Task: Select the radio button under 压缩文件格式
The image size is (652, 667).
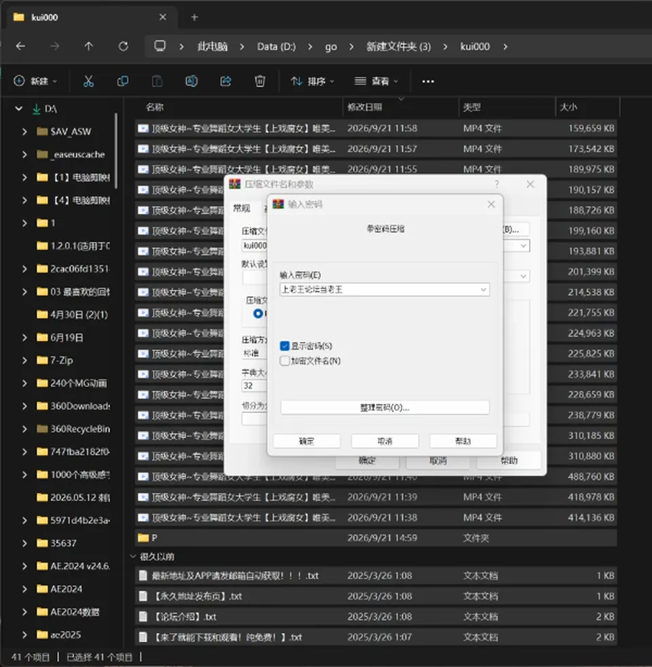Action: click(257, 314)
